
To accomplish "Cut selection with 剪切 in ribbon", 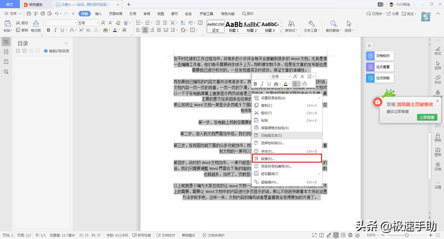I will pos(22,23).
